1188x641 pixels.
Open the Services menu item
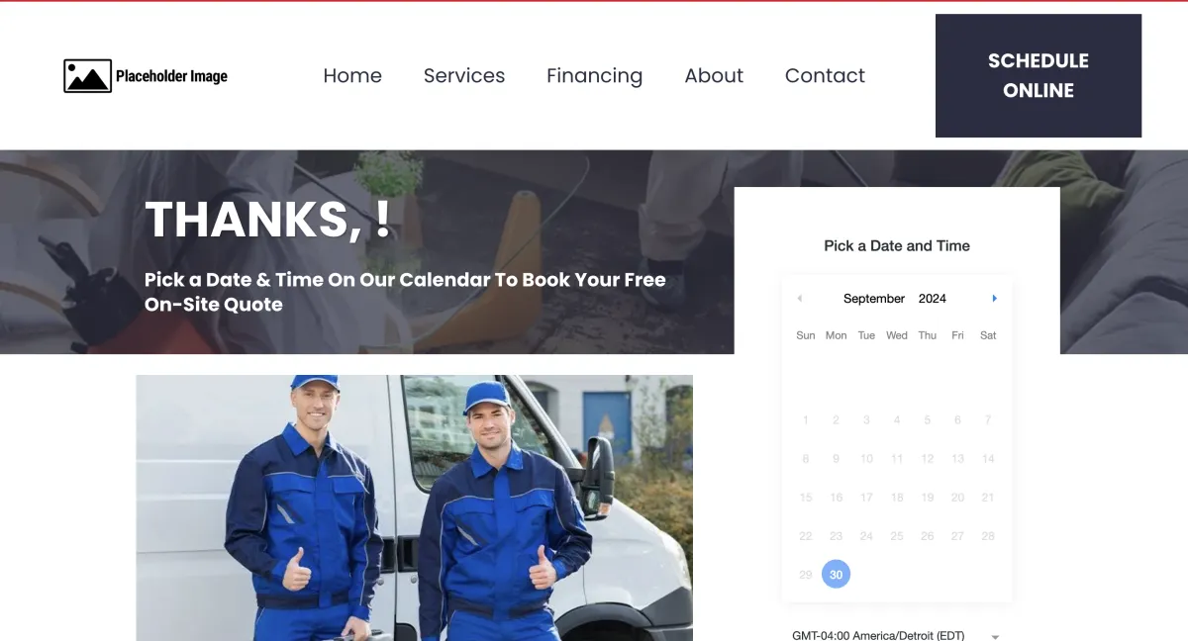(464, 76)
